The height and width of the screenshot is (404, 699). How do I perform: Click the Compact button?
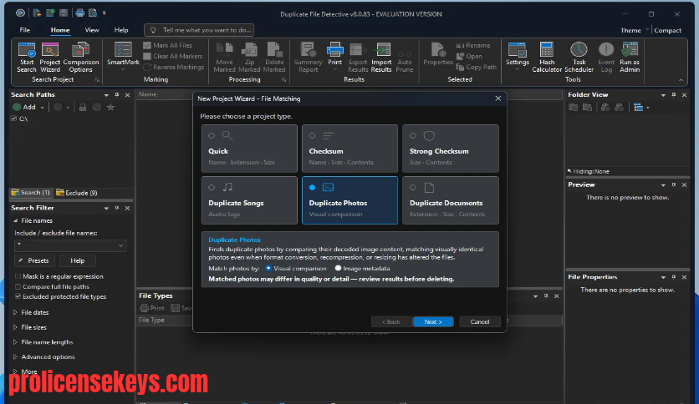[x=667, y=30]
